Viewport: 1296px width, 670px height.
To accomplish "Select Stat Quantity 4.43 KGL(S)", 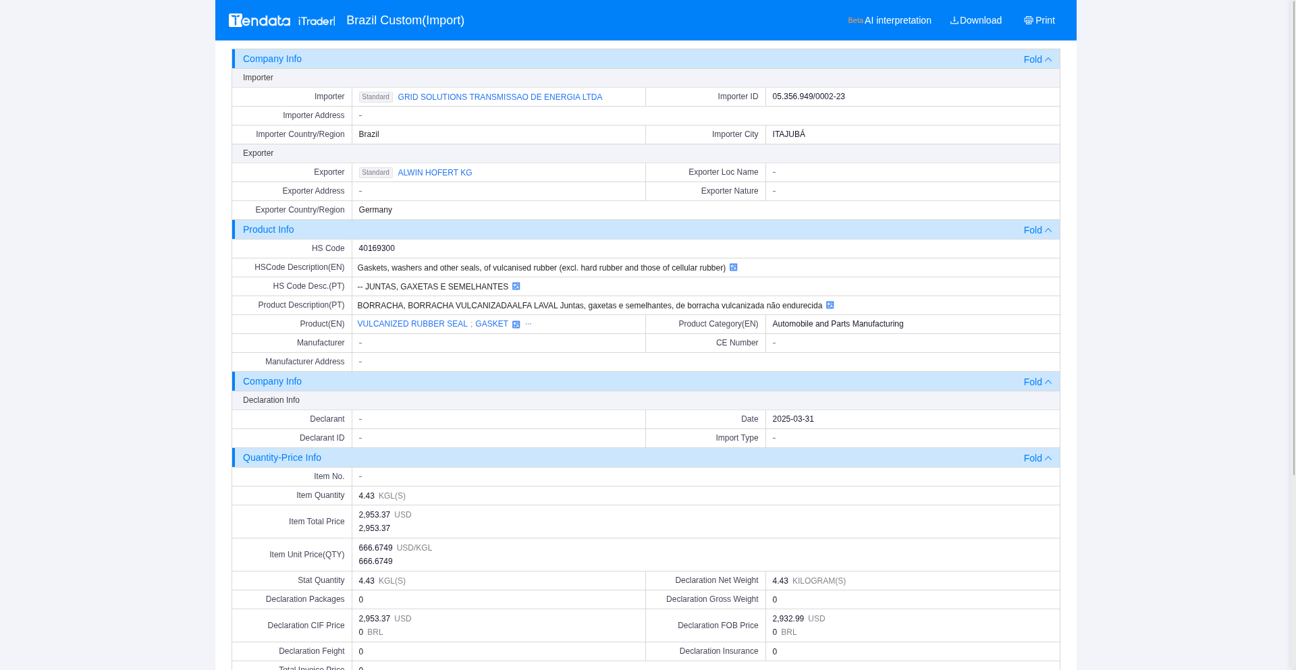I will pos(382,581).
